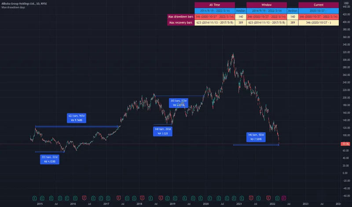Open the USD currency selector on price axis
The width and height of the screenshot is (352, 207).
345,4
